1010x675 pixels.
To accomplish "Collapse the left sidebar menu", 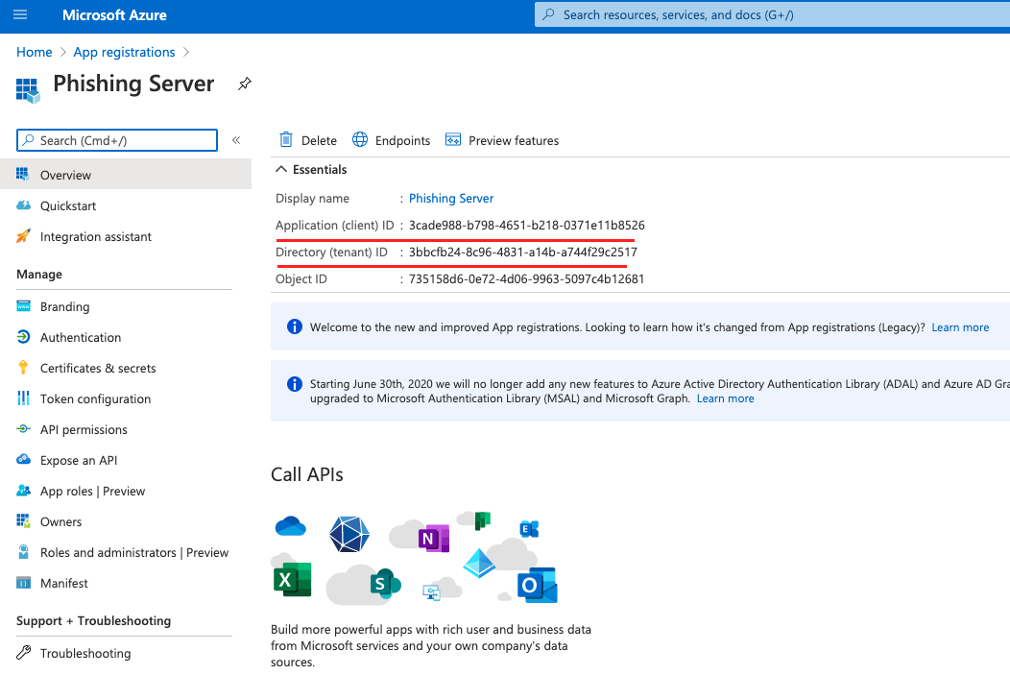I will [236, 140].
